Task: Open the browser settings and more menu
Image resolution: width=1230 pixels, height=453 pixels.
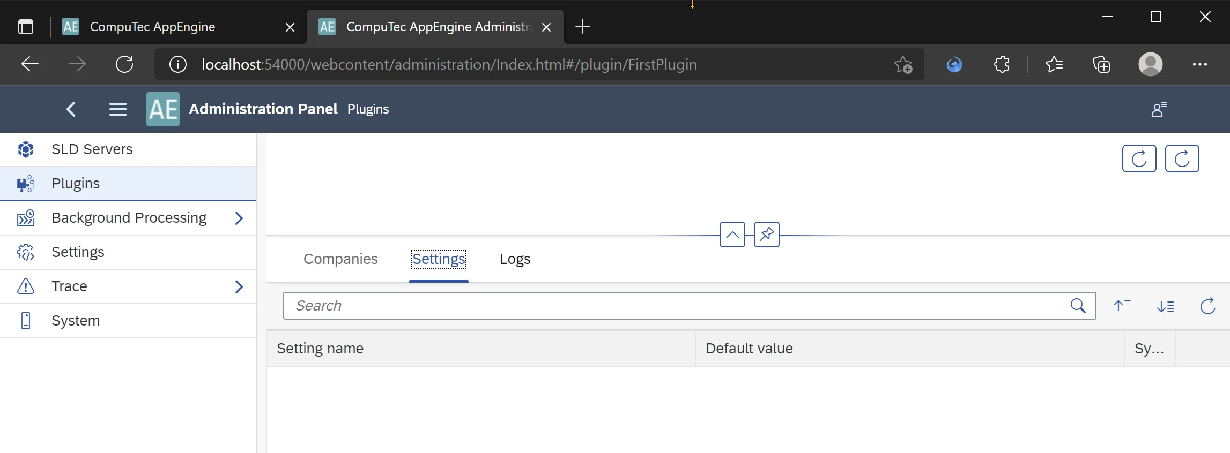Action: pyautogui.click(x=1200, y=64)
